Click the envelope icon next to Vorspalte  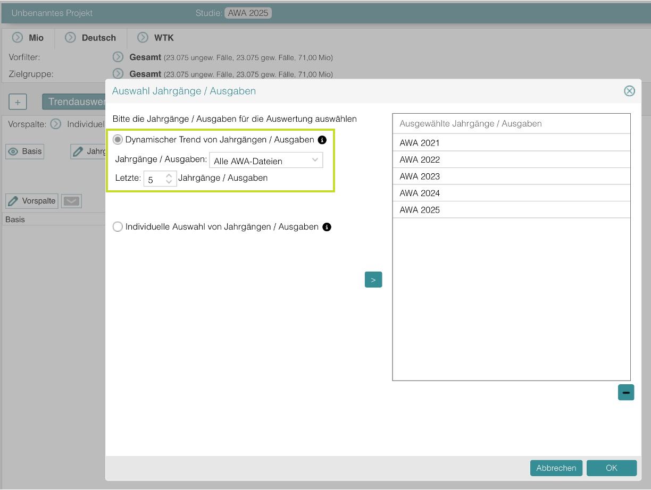click(71, 201)
